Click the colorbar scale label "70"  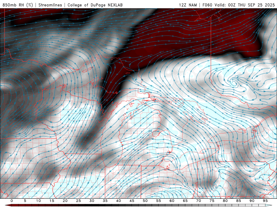click(198, 201)
